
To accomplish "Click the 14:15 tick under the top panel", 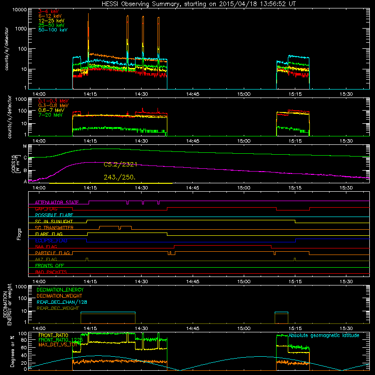I will pyautogui.click(x=90, y=94).
